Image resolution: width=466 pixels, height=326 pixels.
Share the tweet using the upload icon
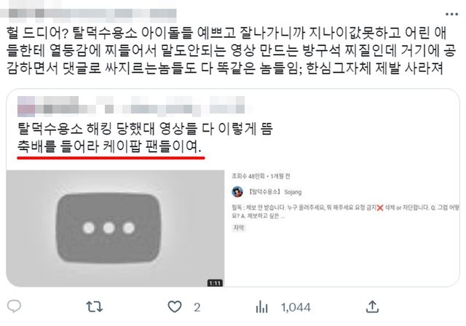(372, 306)
